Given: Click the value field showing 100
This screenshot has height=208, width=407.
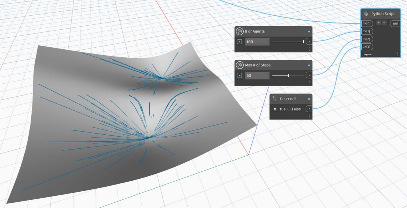Looking at the screenshot, I should pos(257,42).
